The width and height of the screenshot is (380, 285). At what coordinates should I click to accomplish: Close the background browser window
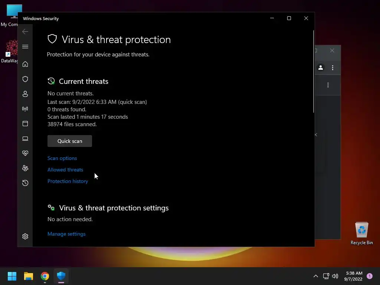pos(332,50)
